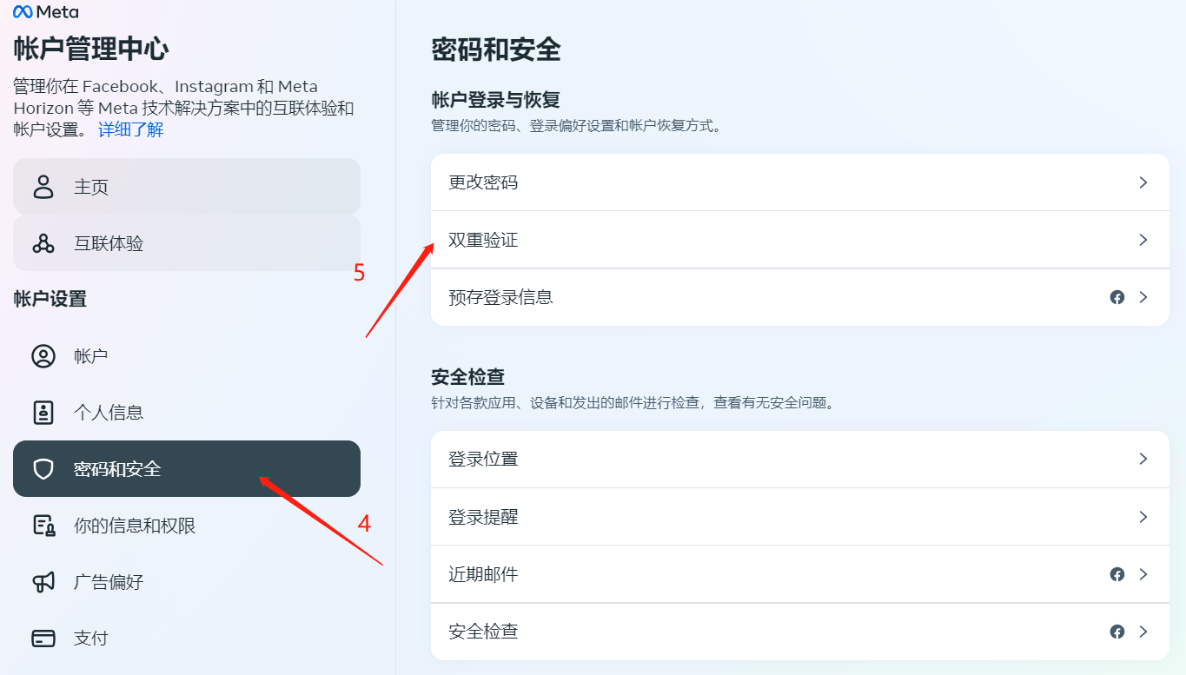Open the 详细了解 link
Screen dimensions: 1186x675
point(130,130)
